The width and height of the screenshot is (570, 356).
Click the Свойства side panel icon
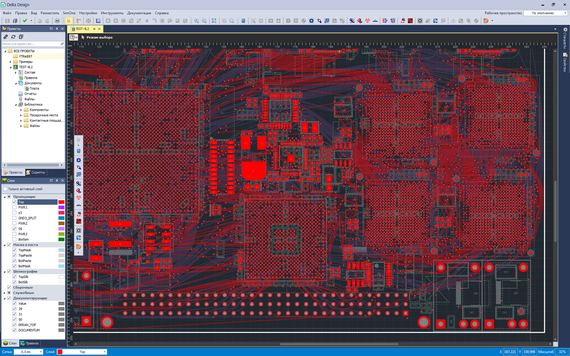tap(566, 55)
